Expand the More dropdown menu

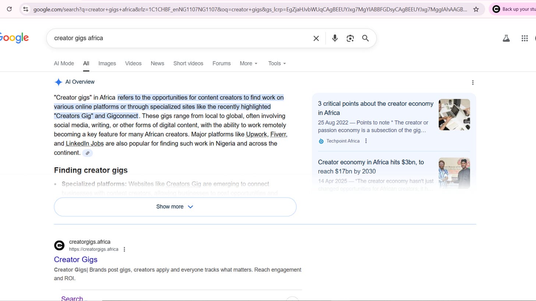click(248, 63)
